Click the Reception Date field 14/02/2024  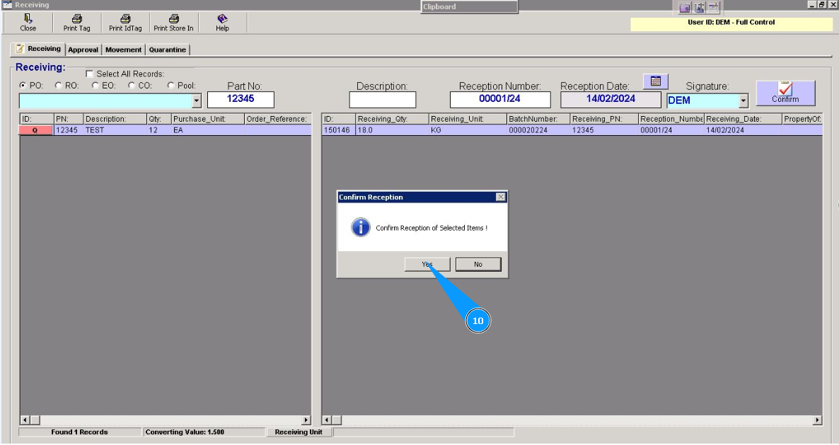611,100
